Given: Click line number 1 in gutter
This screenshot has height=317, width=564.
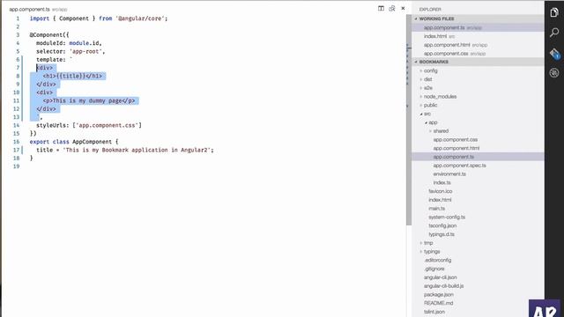Looking at the screenshot, I should point(18,18).
